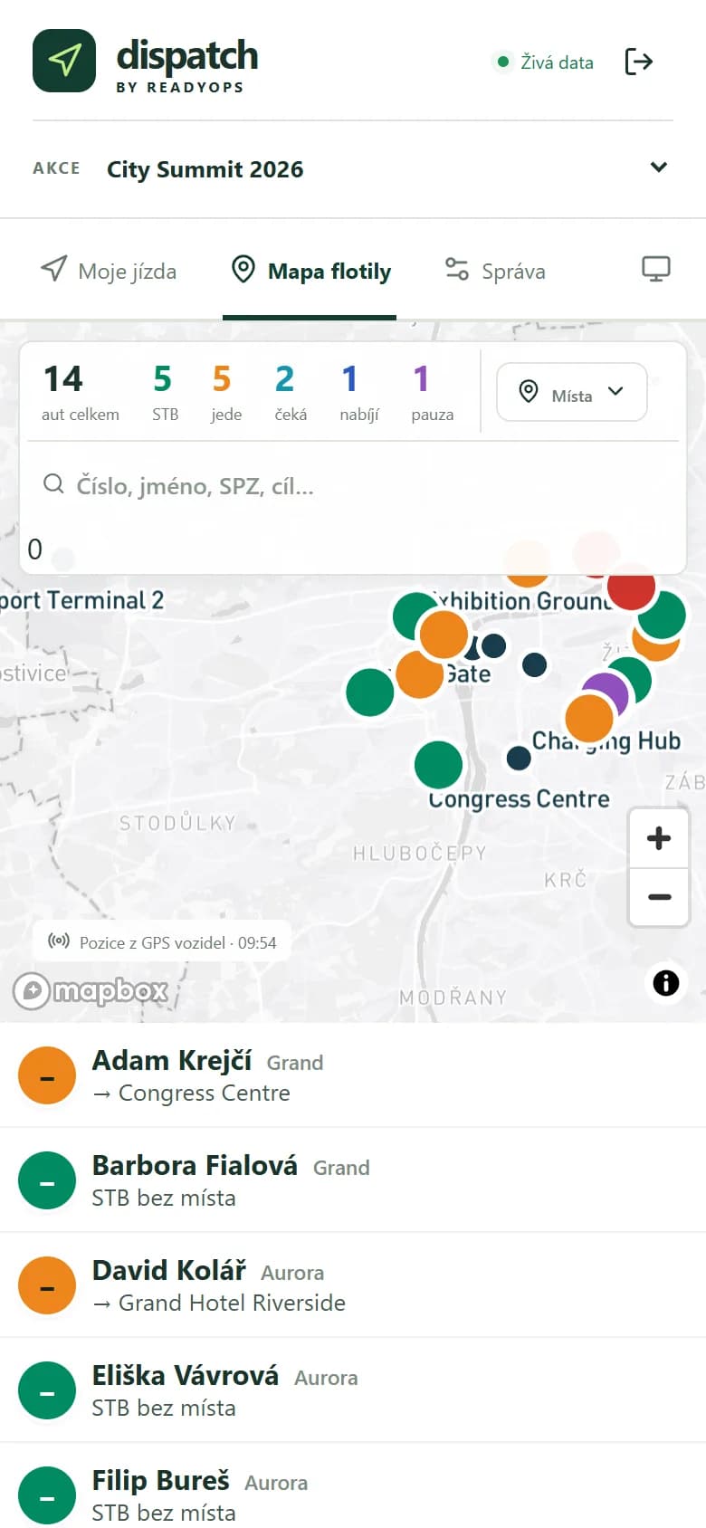Click David Kolář's orange status circle
Screen dimensions: 706x1528
(47, 1285)
